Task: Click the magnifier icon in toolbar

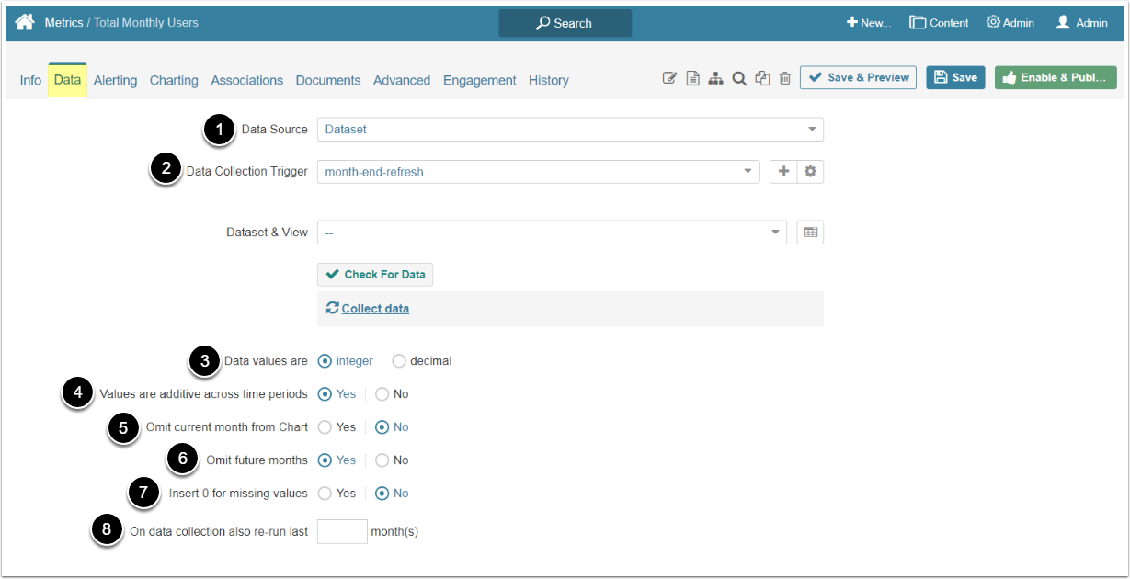Action: (739, 79)
